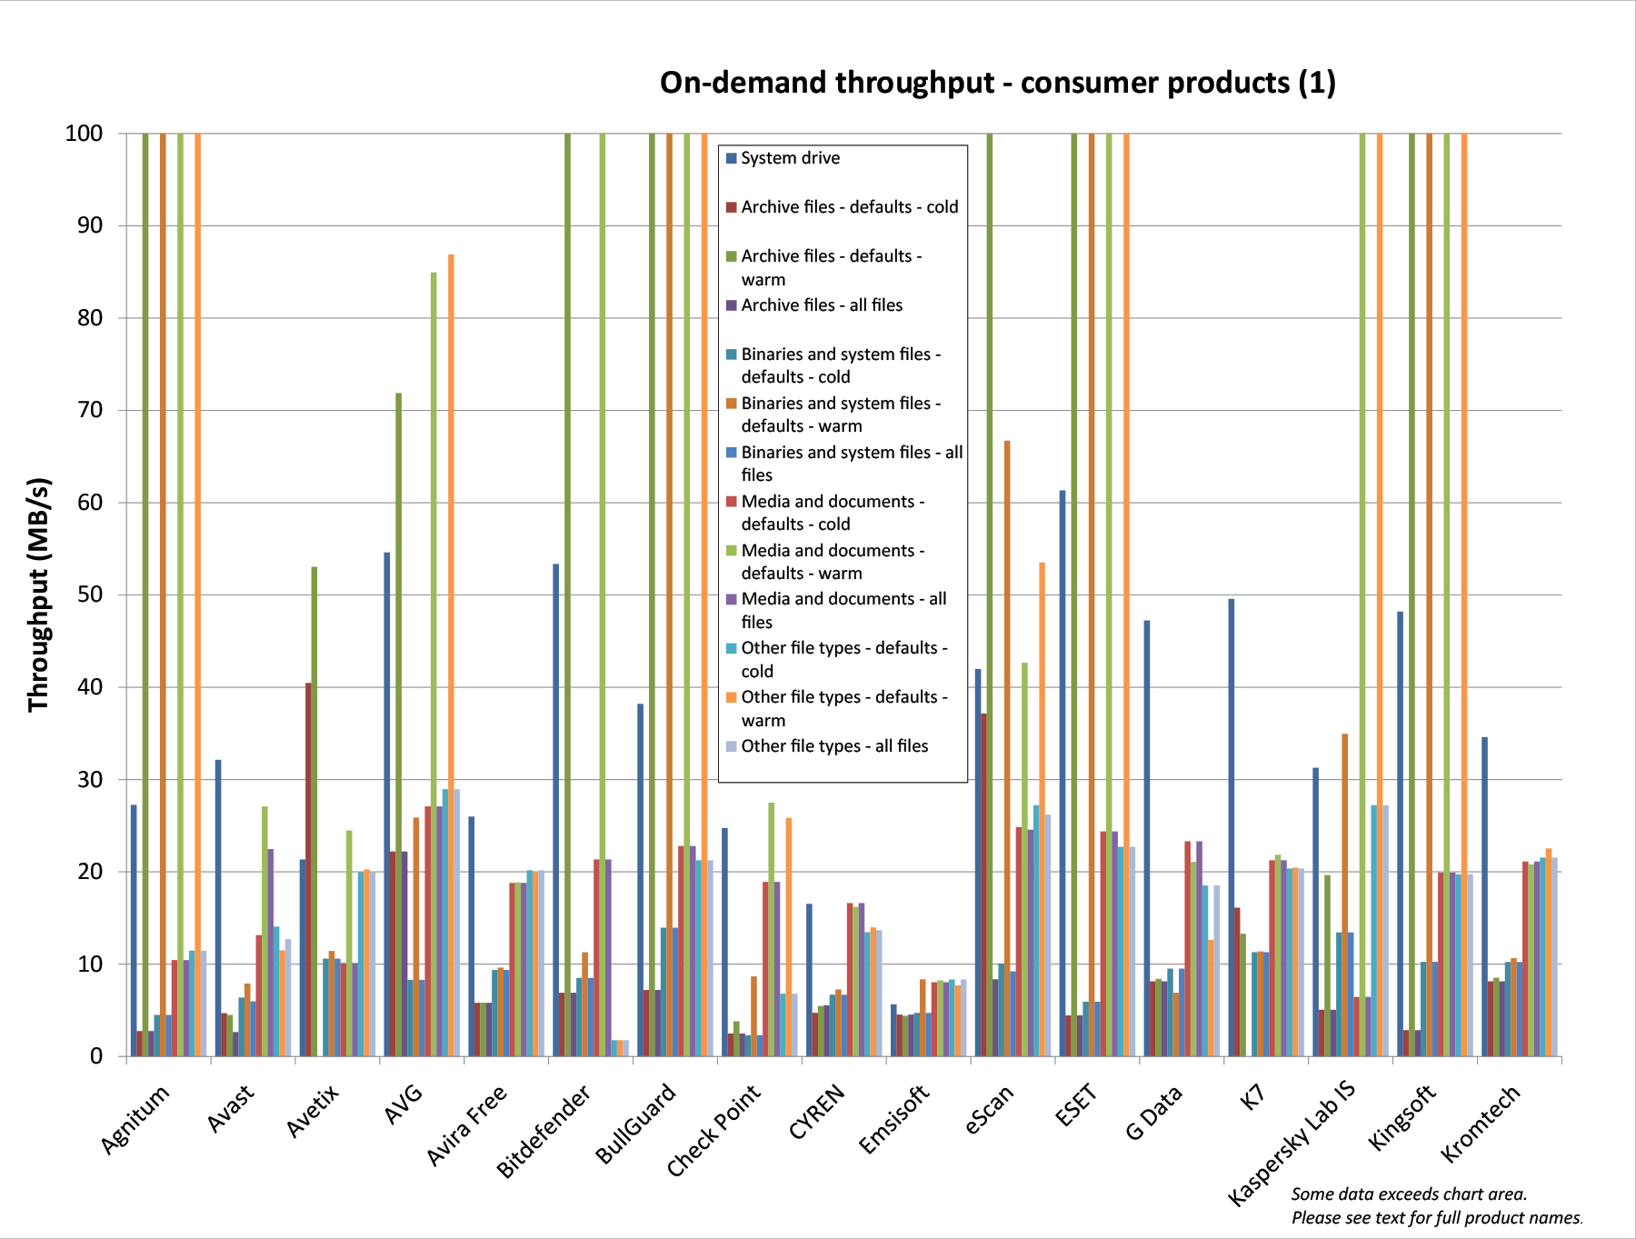This screenshot has width=1636, height=1239.
Task: Click the Check Point category label
Action: (713, 1131)
